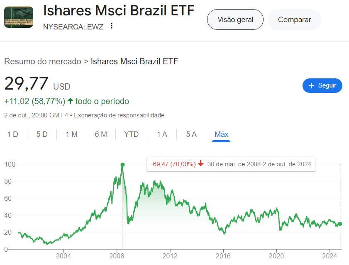
Task: Switch to the 1 A range
Action: 162,134
